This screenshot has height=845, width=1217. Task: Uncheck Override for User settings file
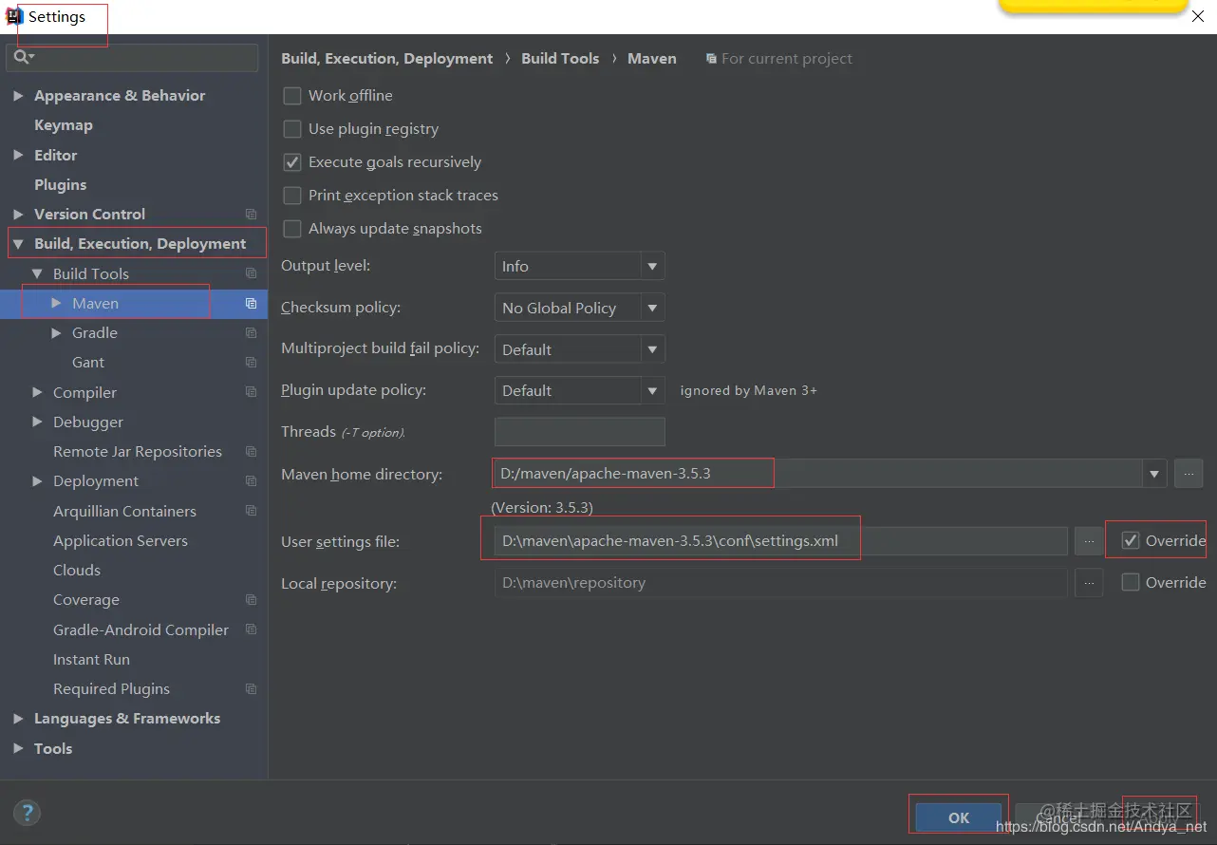click(x=1131, y=541)
